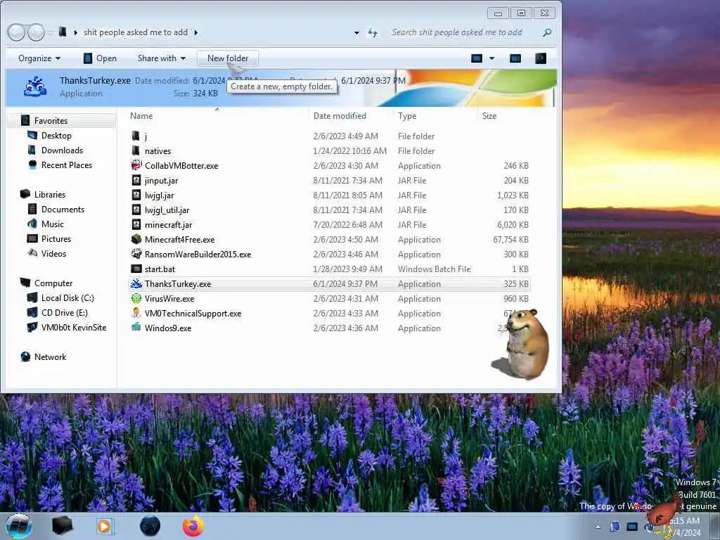This screenshot has height=540, width=720.
Task: Select Network in the navigation pane
Action: (50, 357)
